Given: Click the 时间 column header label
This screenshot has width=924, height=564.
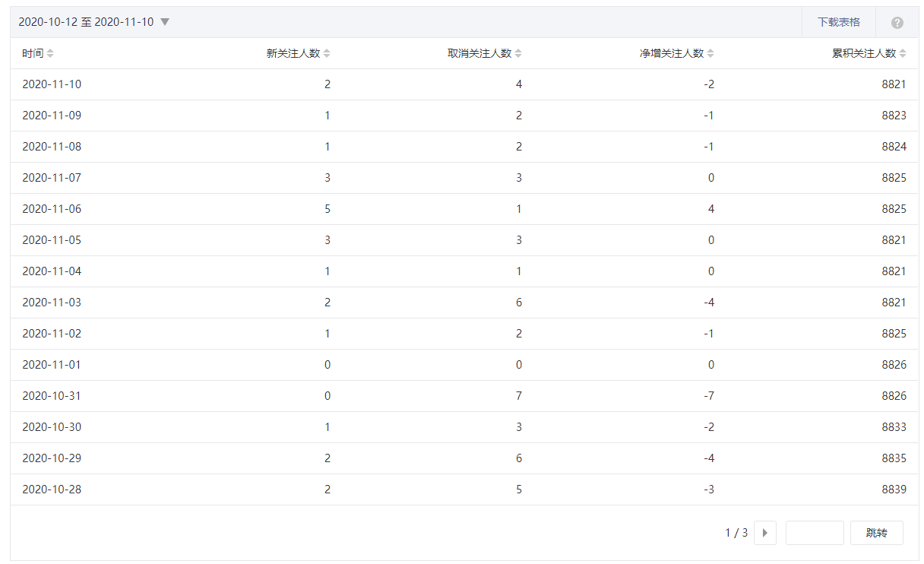Looking at the screenshot, I should (x=33, y=53).
